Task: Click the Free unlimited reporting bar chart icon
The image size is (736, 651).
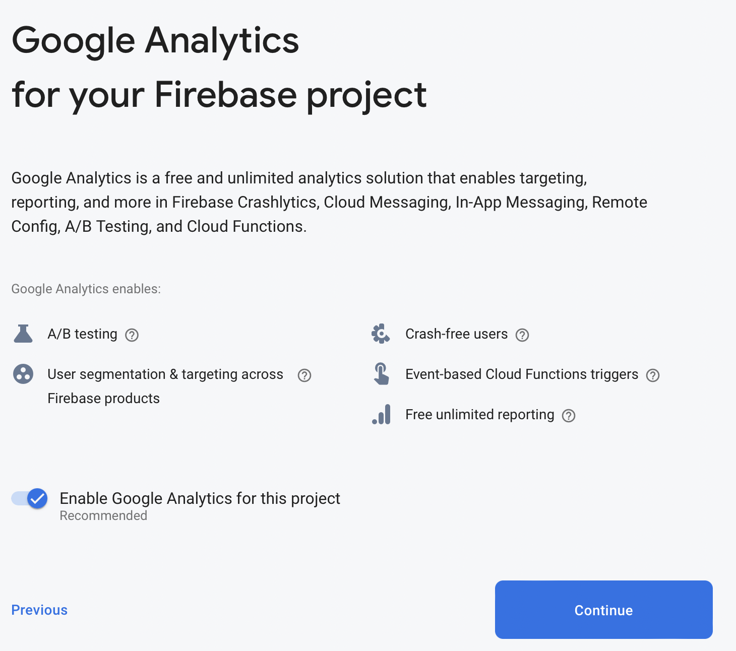Action: [382, 415]
